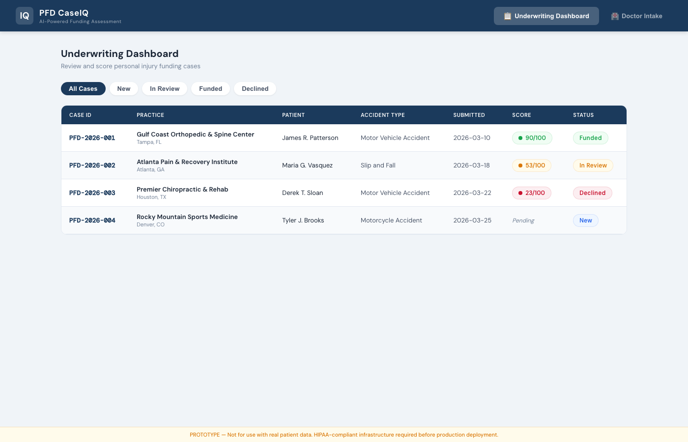Viewport: 688px width, 442px height.
Task: Open case PFD-2026-004
Action: tap(92, 220)
